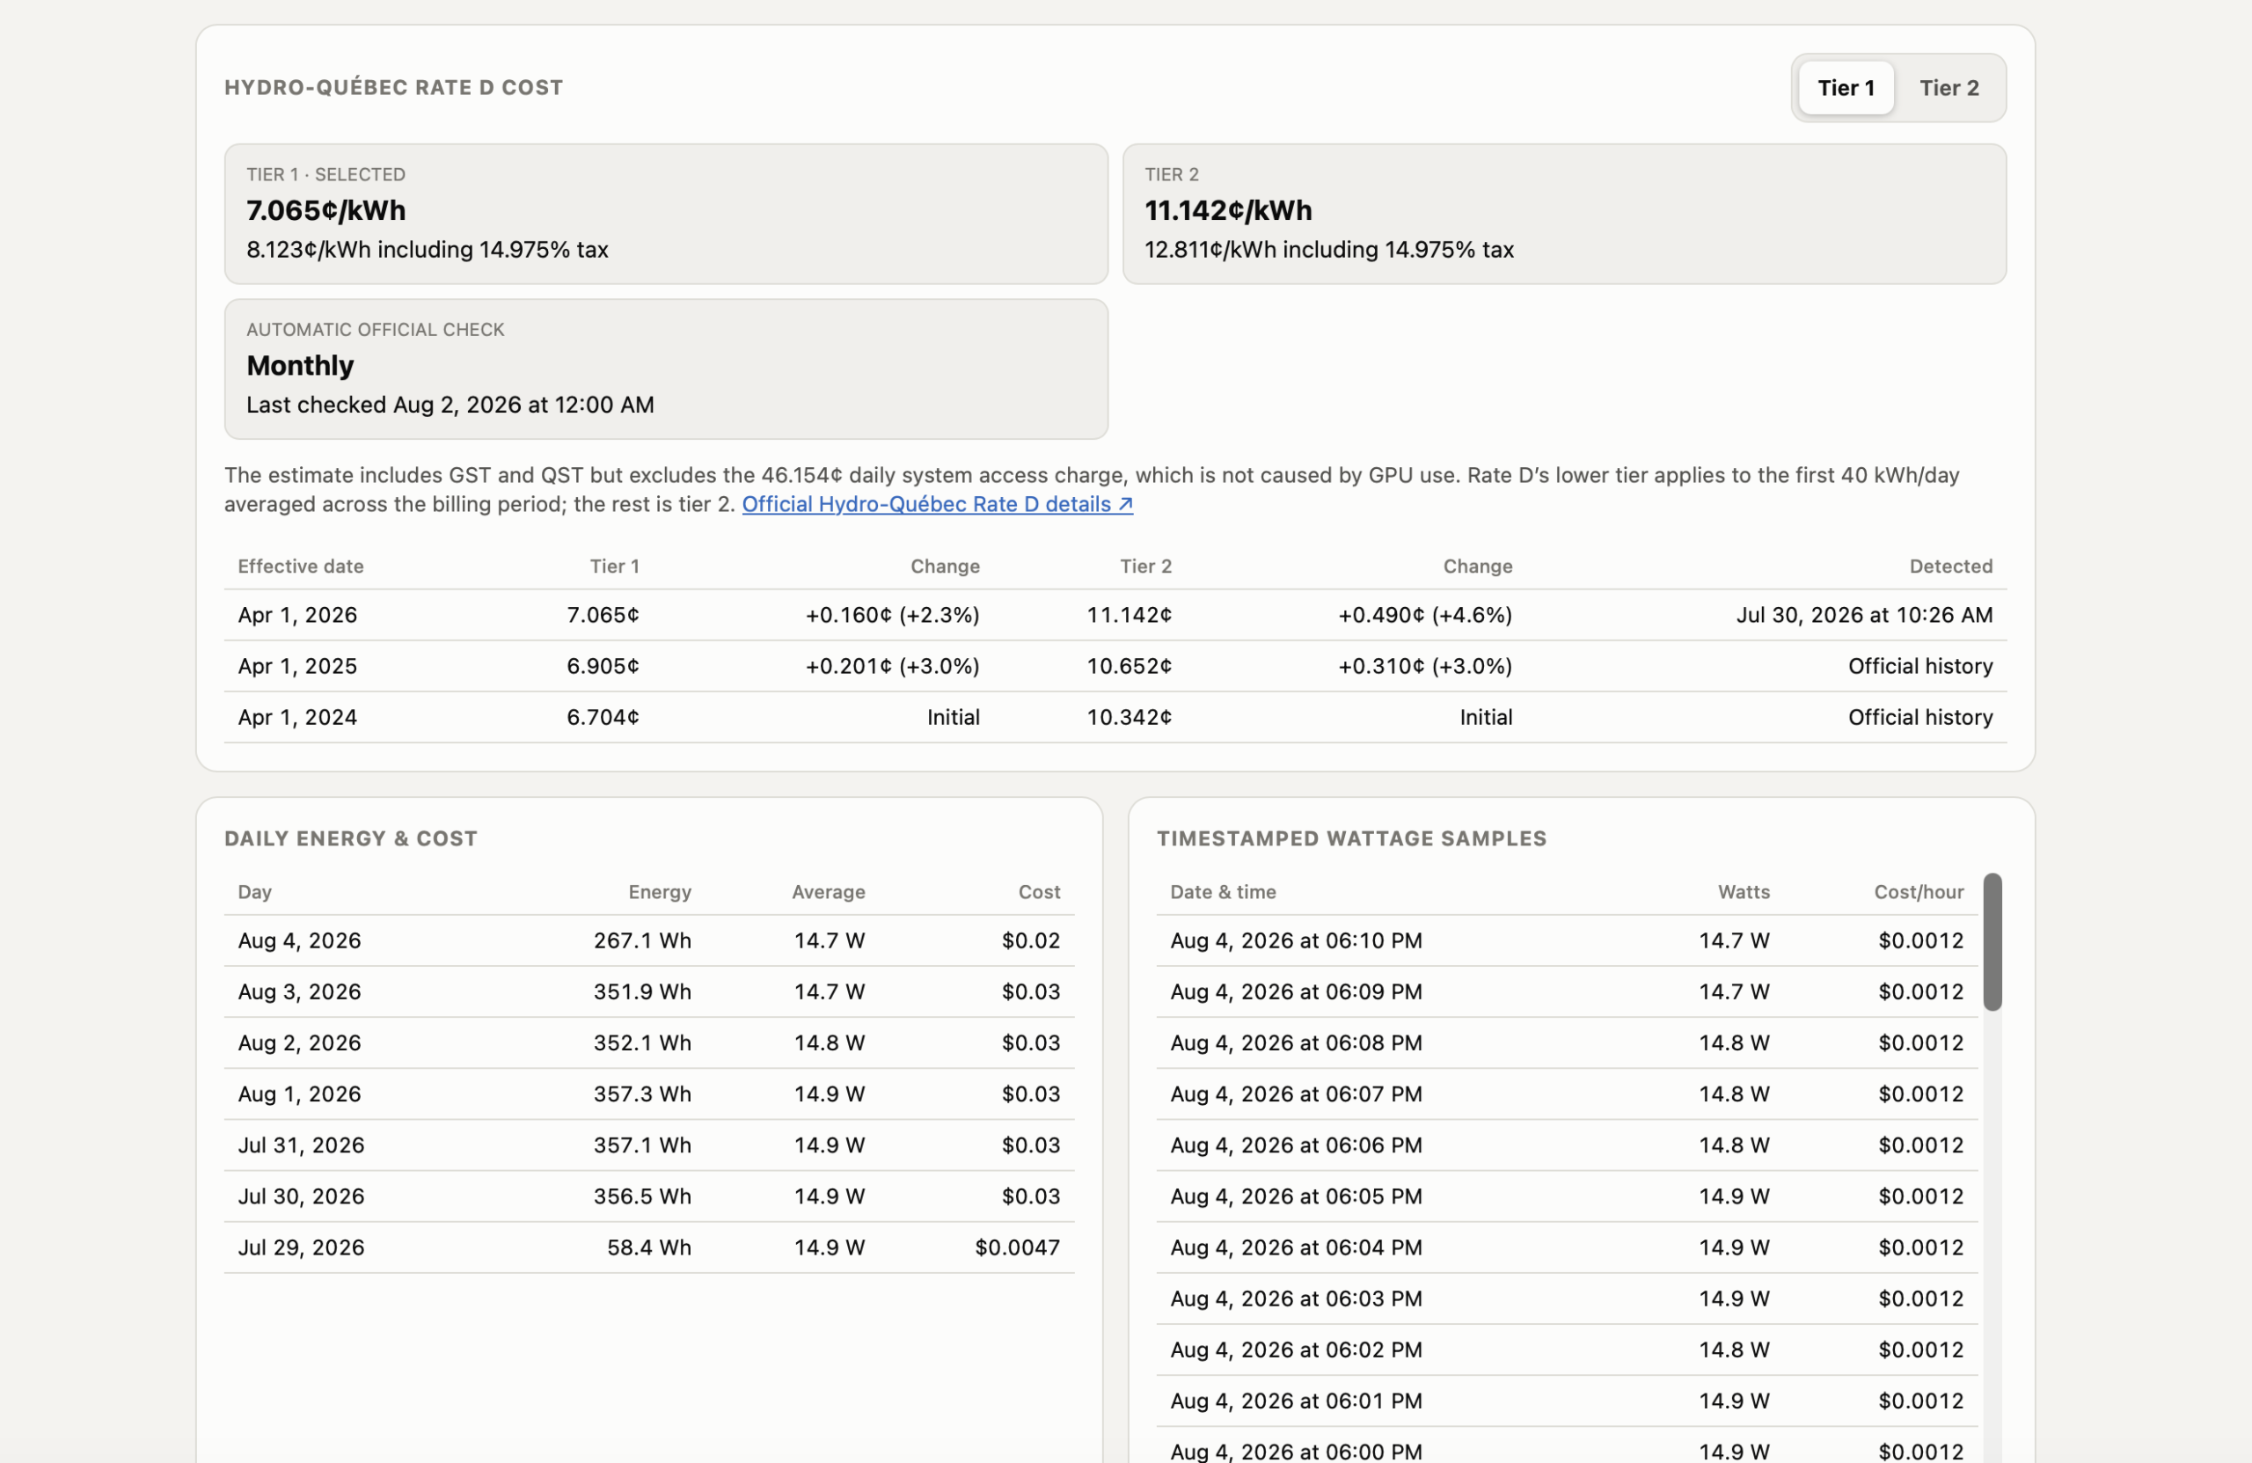Select the Aug 1, 2026 daily row
Viewport: 2252px width, 1463px height.
[x=649, y=1094]
